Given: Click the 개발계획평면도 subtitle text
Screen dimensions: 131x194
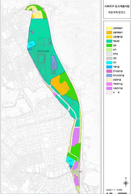Looking at the screenshot, I should (117, 12).
